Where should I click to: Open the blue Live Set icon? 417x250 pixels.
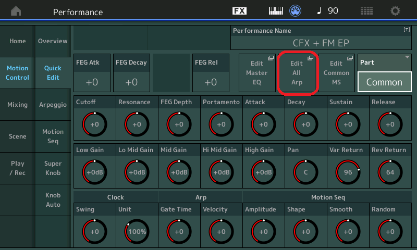tap(296, 11)
